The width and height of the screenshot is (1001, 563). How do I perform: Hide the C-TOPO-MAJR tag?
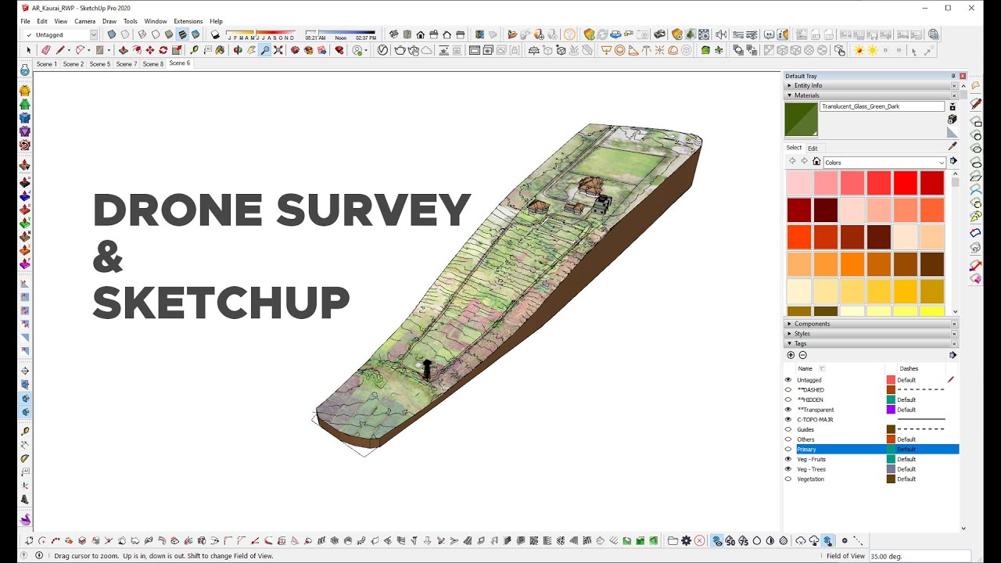coord(788,419)
